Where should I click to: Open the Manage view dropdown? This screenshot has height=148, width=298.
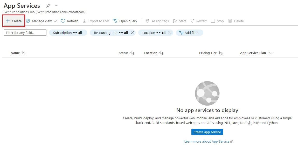[41, 21]
